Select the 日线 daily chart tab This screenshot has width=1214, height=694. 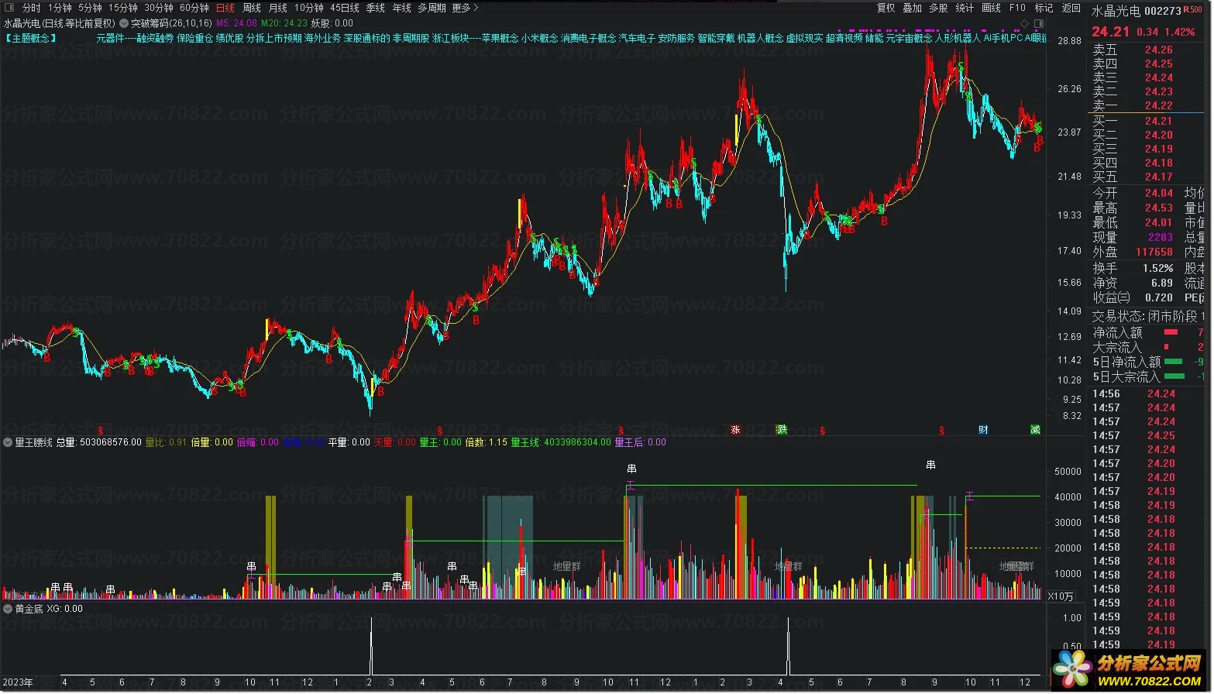pos(225,8)
